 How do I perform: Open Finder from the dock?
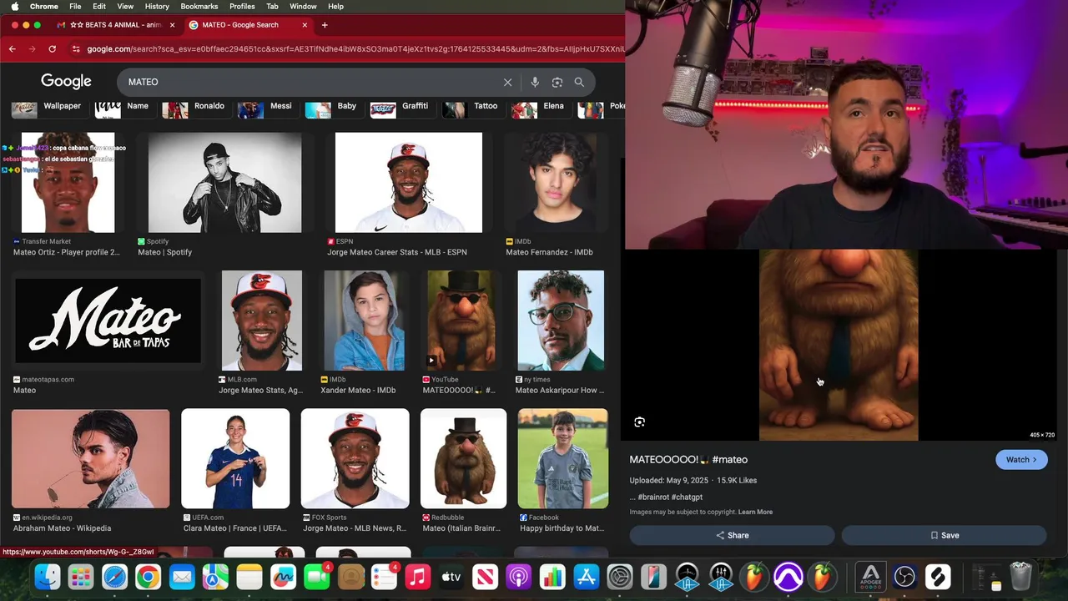pyautogui.click(x=48, y=577)
